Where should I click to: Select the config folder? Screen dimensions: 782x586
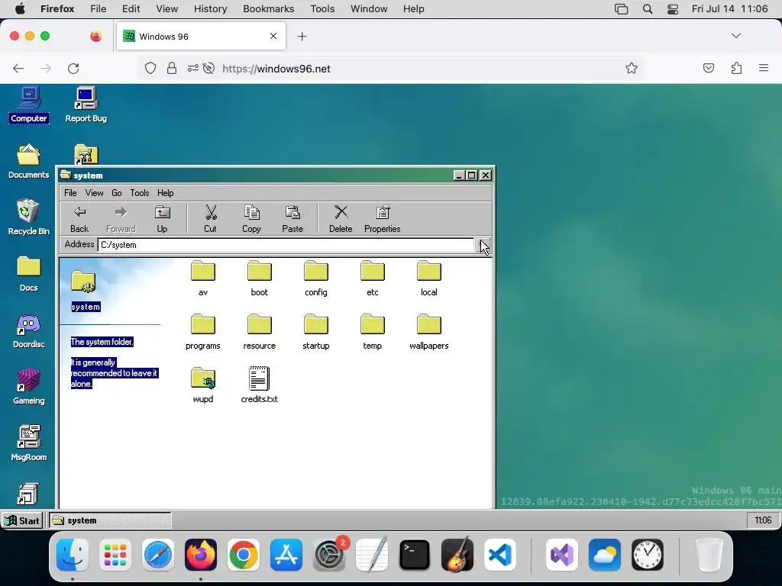[316, 279]
